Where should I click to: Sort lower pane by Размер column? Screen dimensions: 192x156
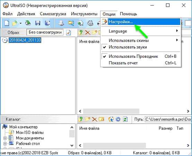click(166, 128)
